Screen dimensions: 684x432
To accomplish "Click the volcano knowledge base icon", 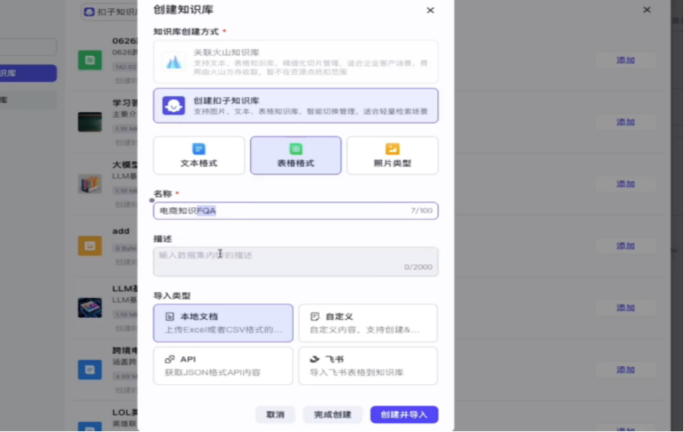I will coord(173,62).
